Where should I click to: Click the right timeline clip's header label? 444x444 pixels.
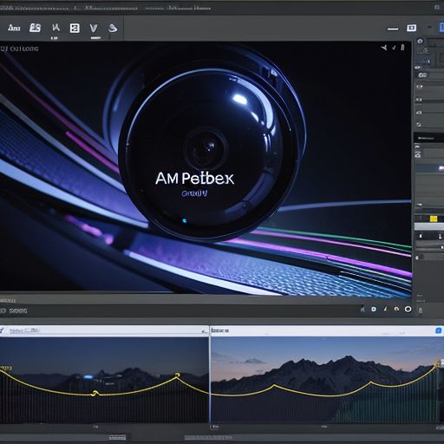coord(220,330)
